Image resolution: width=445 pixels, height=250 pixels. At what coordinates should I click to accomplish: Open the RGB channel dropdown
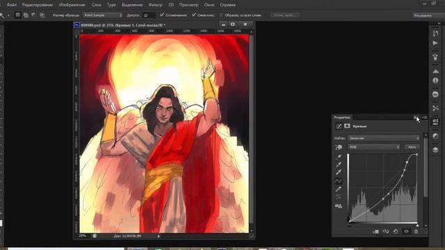[x=374, y=147]
